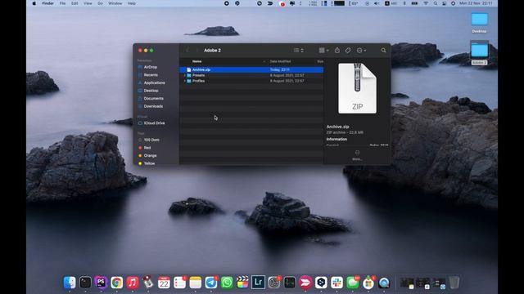This screenshot has height=294, width=524.
Task: Select the Adobe 2 folder on desktop
Action: tap(479, 52)
